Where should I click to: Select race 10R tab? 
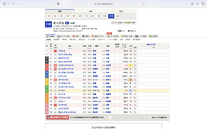tap(105, 16)
